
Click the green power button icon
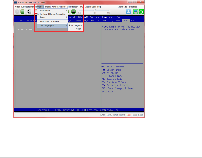(141, 12)
